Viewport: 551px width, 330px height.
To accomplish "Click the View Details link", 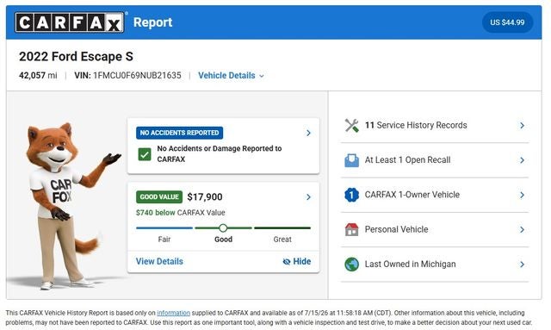I will coord(159,261).
